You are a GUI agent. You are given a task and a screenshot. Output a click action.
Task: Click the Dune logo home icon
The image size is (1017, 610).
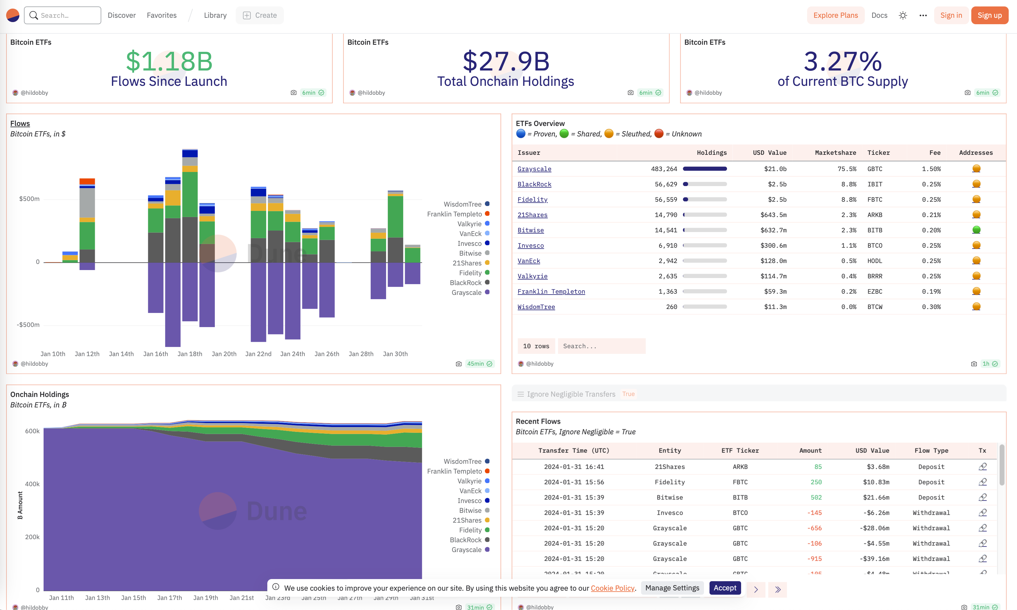point(13,15)
